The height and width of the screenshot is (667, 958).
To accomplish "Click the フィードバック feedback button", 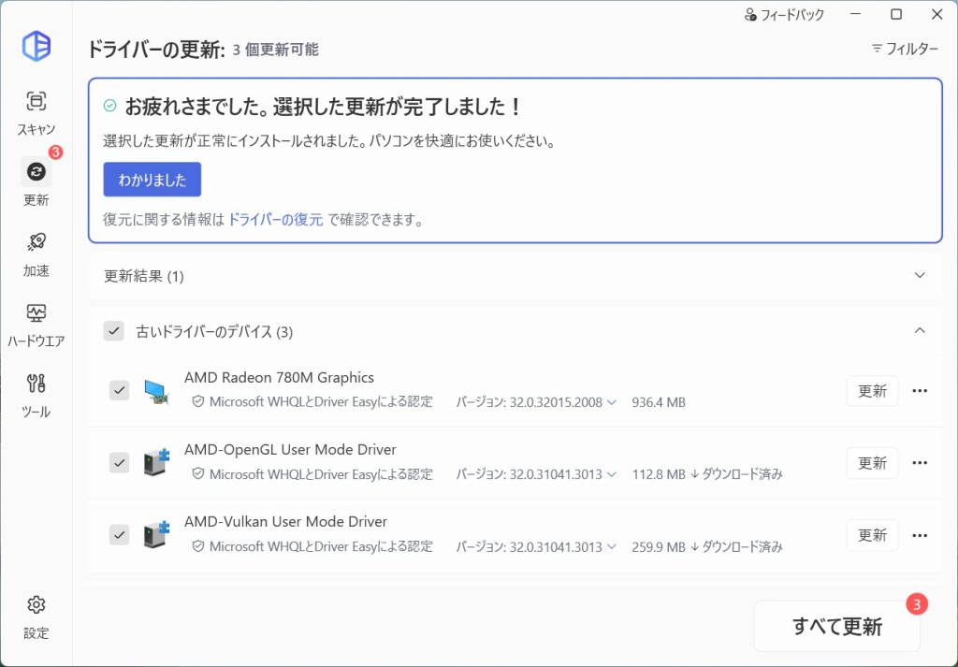I will tap(785, 15).
